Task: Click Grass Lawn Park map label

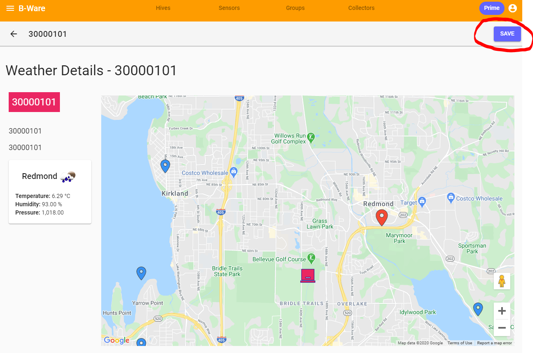Action: (x=320, y=224)
